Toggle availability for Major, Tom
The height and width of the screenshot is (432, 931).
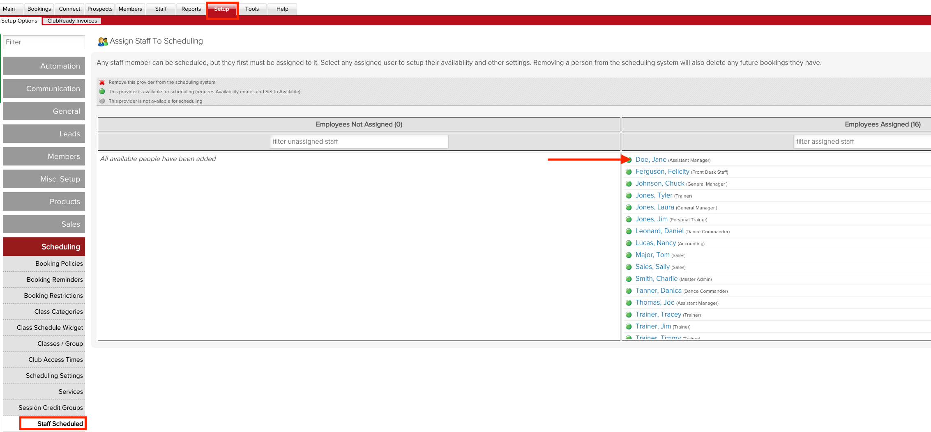tap(629, 255)
